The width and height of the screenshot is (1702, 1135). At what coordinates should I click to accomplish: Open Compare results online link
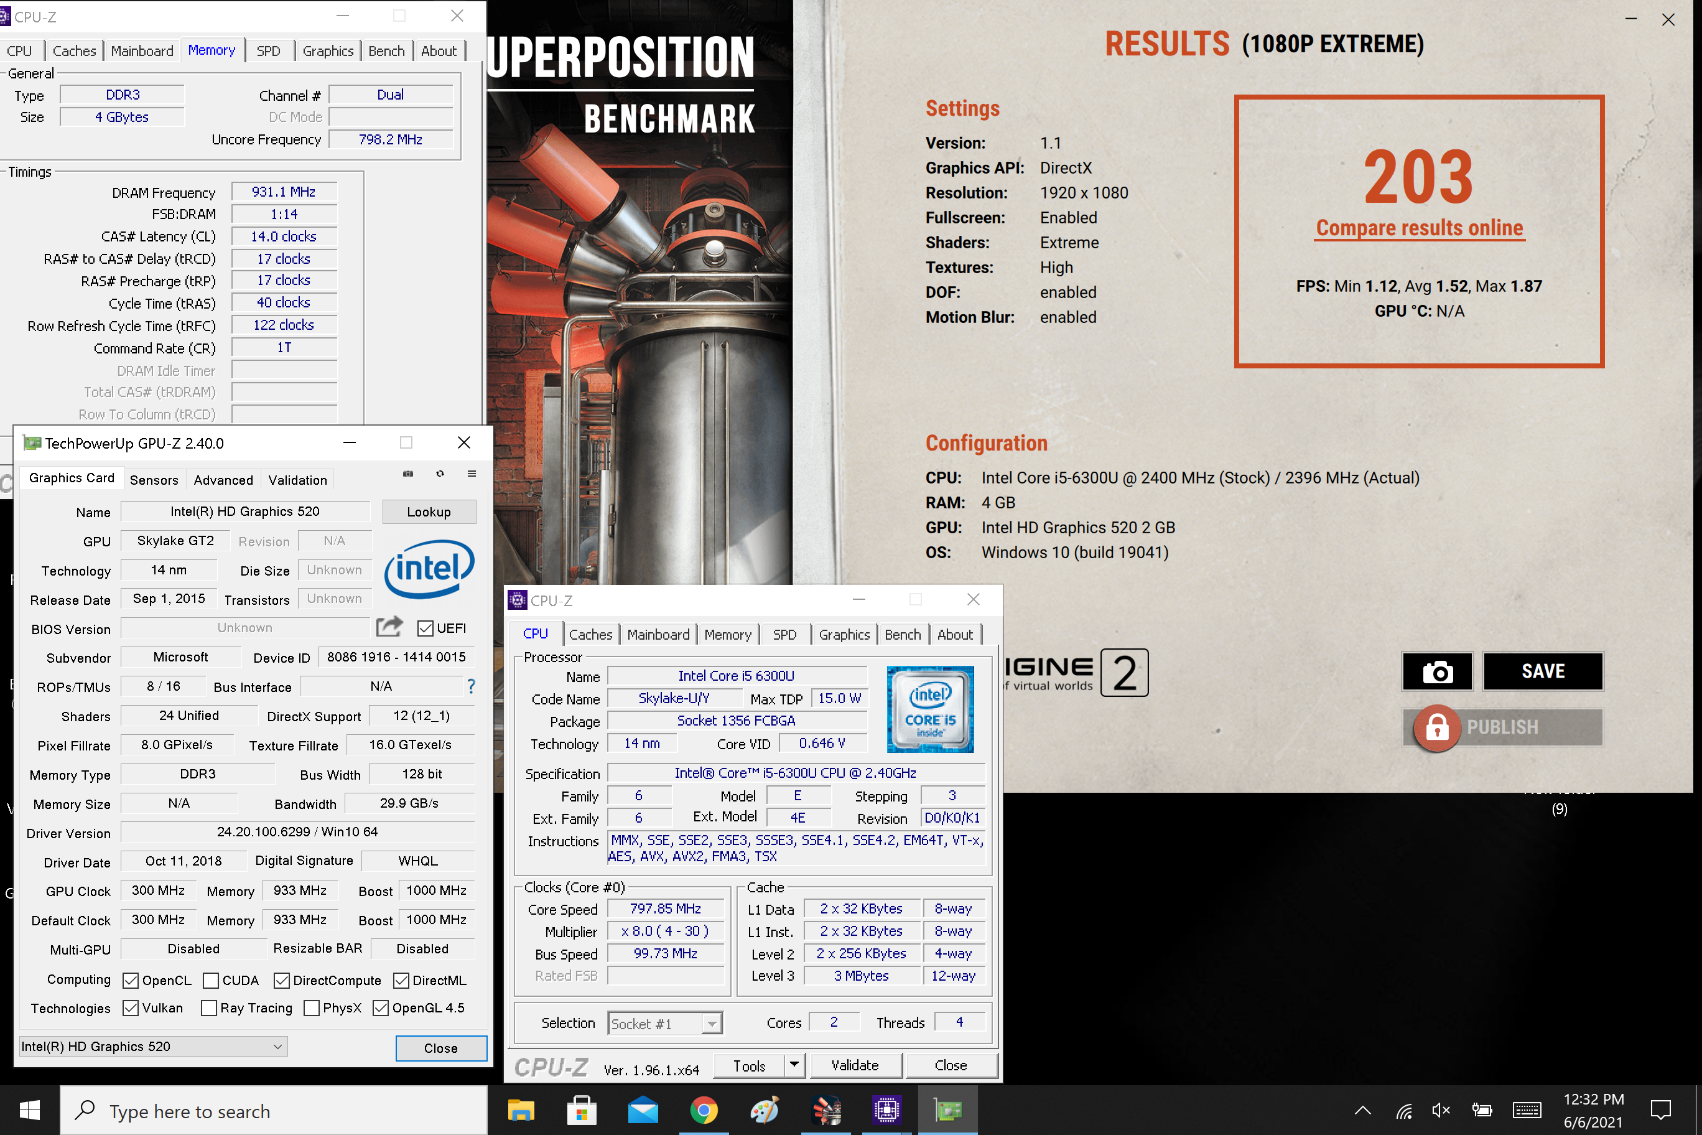[x=1419, y=228]
